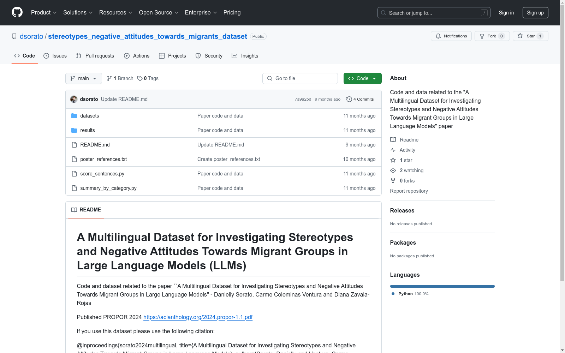Click the poster_references.txt file icon
The width and height of the screenshot is (565, 353).
[74, 159]
